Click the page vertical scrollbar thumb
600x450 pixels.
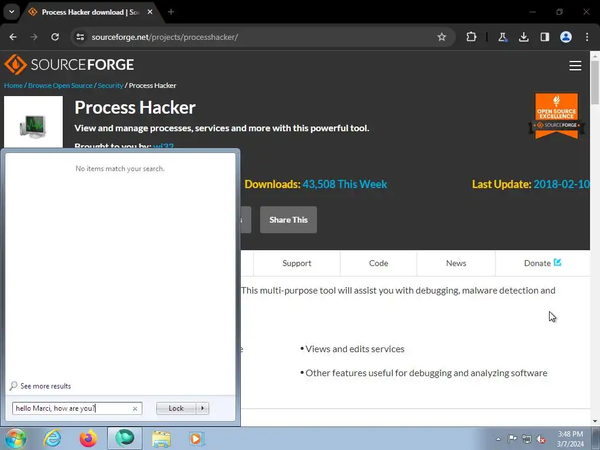click(x=595, y=83)
